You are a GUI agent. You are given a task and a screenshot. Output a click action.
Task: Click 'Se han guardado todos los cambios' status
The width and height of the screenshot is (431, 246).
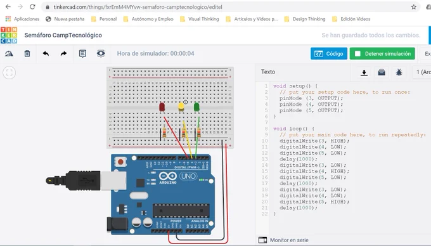(x=371, y=35)
